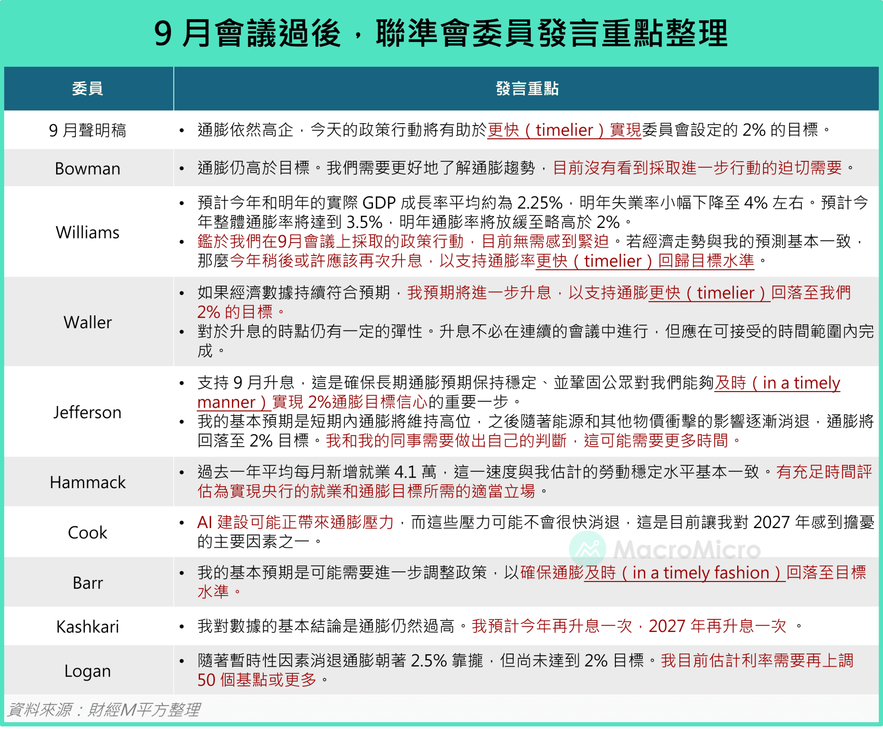Select the Cook row label
Image resolution: width=883 pixels, height=729 pixels.
coord(87,532)
